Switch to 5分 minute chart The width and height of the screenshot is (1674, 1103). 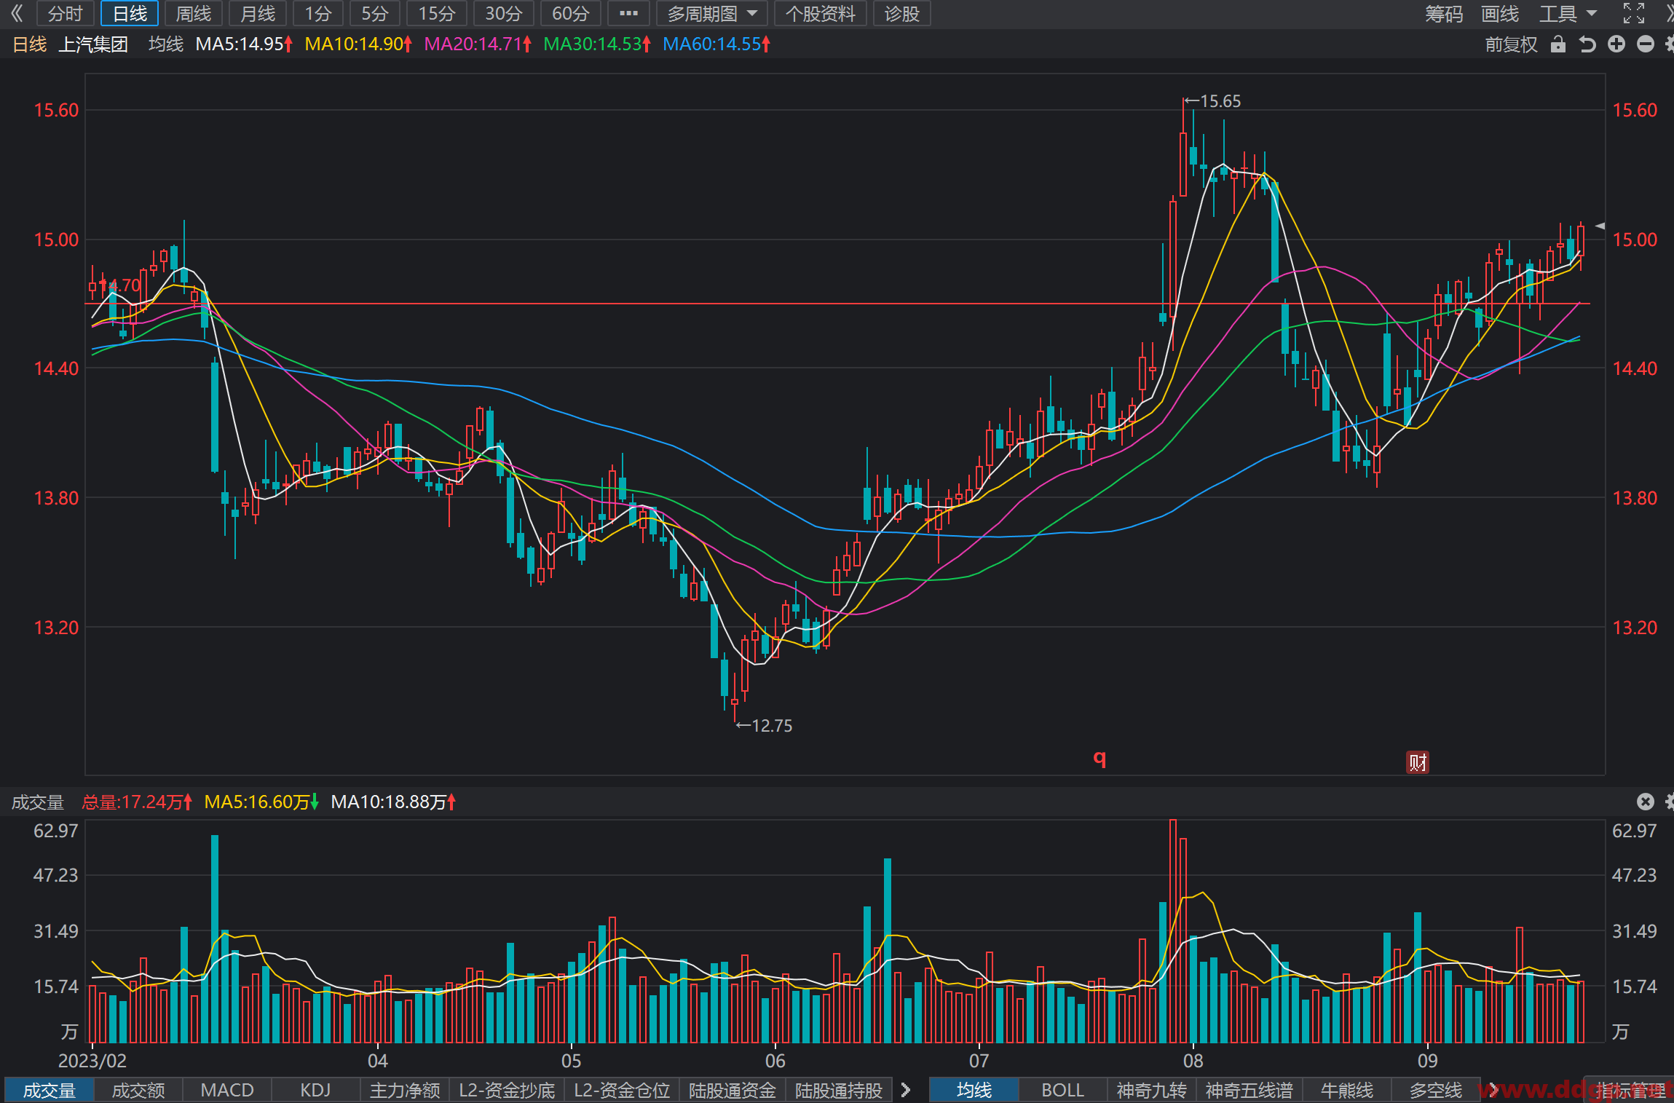click(x=375, y=13)
